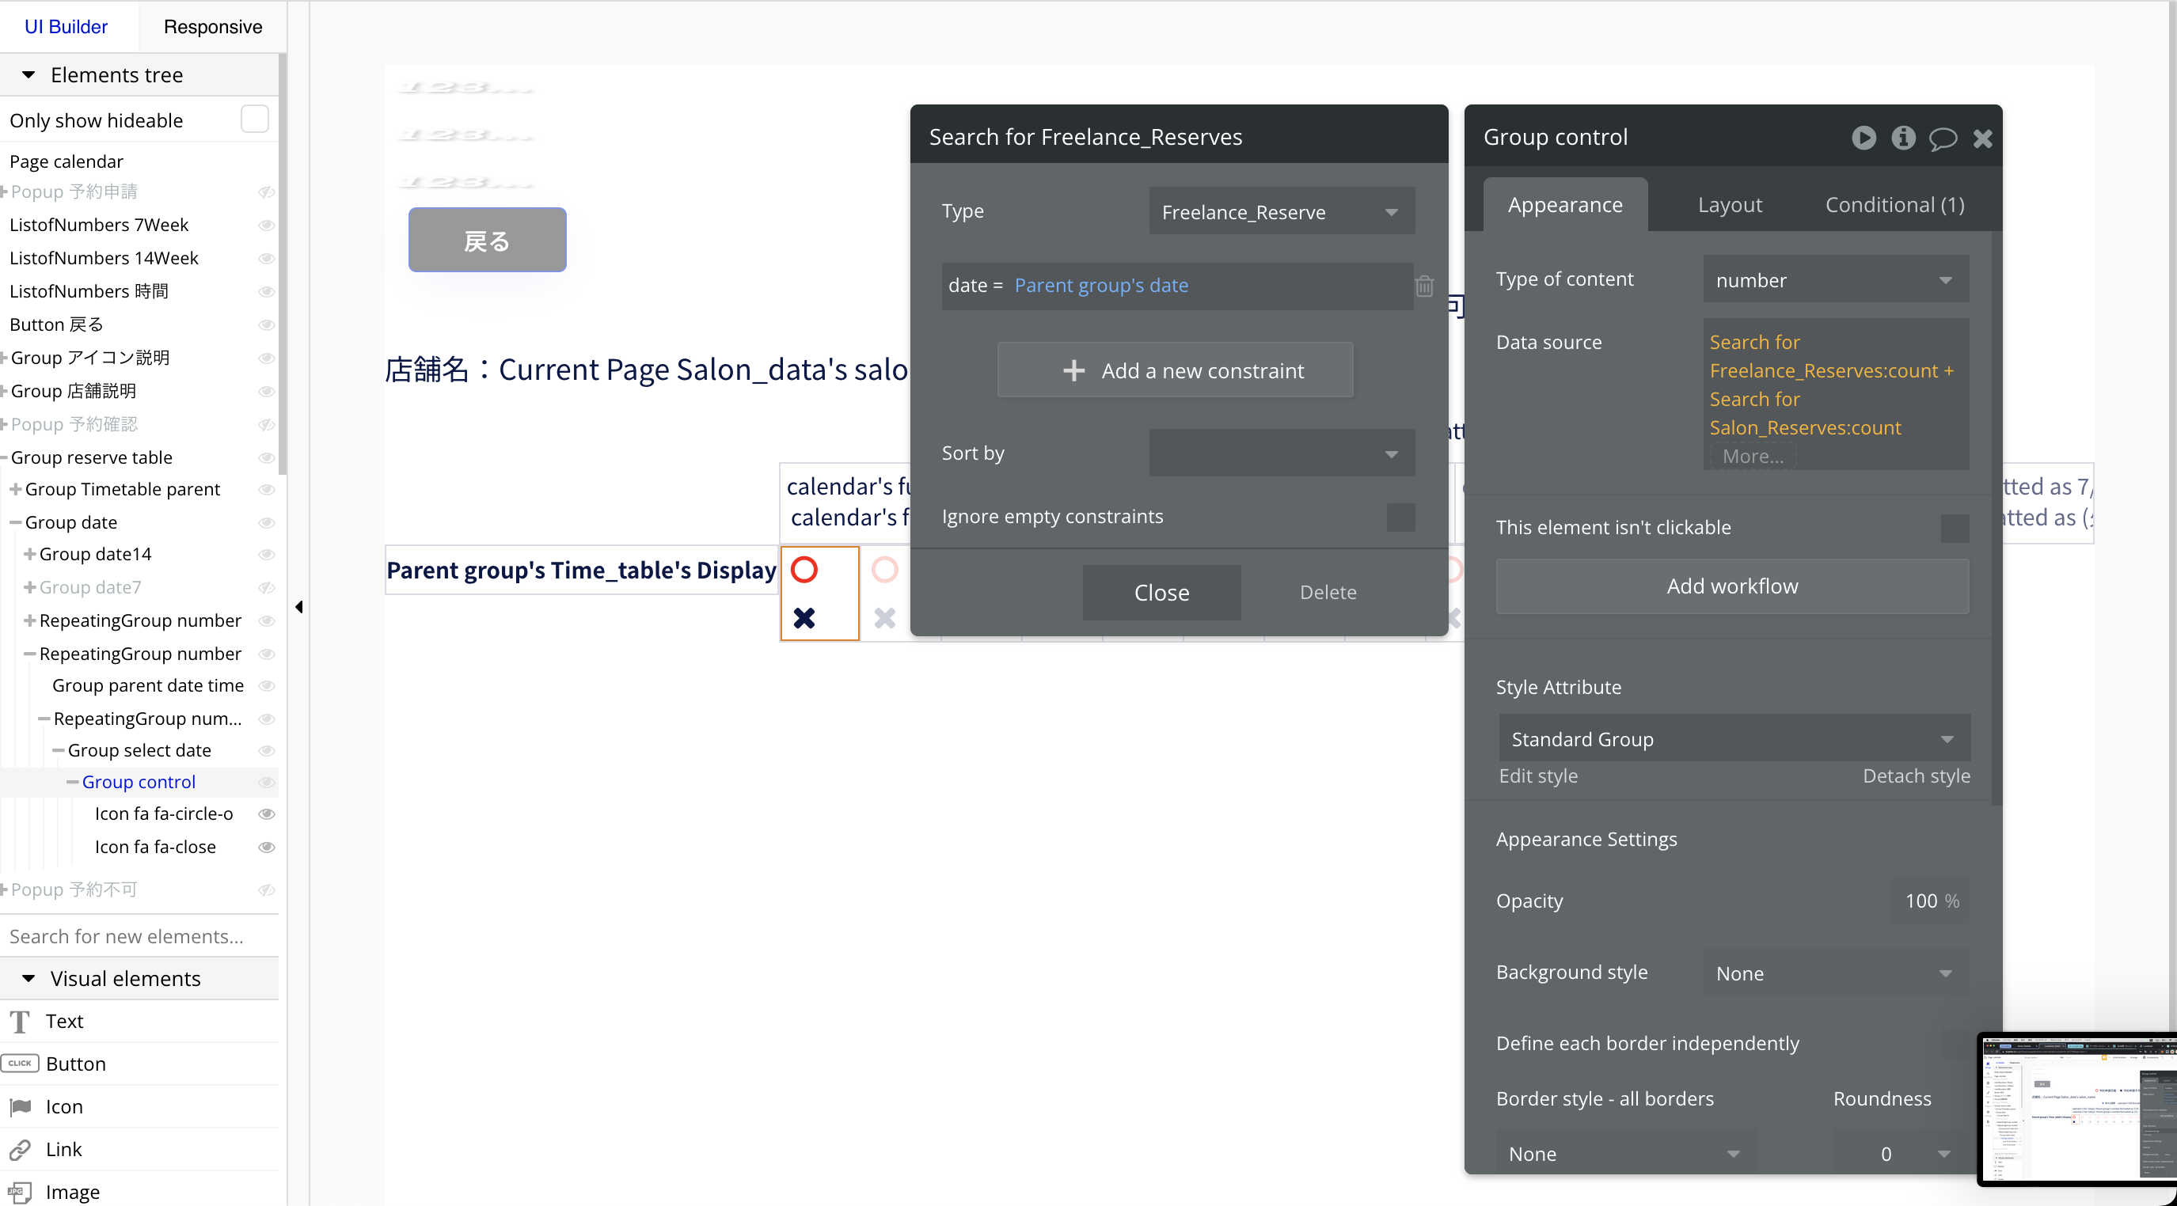Toggle visibility of Icon fa fa-close
Image resolution: width=2177 pixels, height=1206 pixels.
[266, 847]
